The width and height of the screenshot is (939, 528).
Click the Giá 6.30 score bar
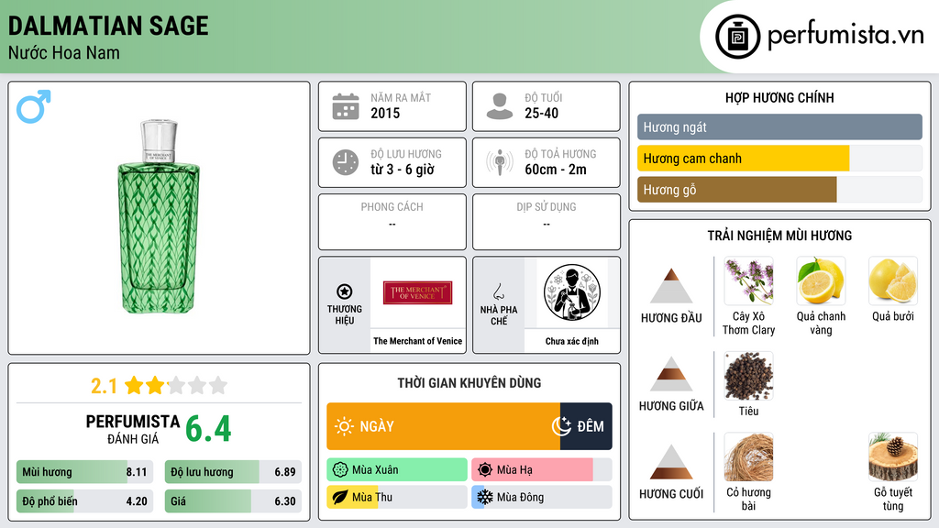tap(233, 501)
